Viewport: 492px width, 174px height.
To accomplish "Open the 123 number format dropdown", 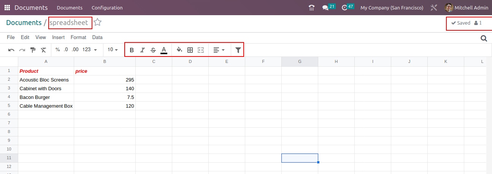I will (x=90, y=50).
